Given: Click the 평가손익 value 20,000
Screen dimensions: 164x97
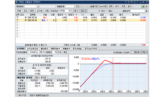Looking at the screenshot, I should pyautogui.click(x=143, y=20).
